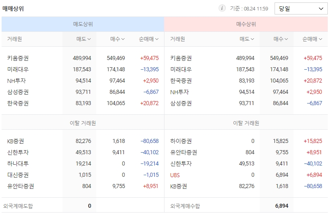The width and height of the screenshot is (331, 215).
Task: Click 거래원 header in 매수상위 table
Action: click(178, 39)
